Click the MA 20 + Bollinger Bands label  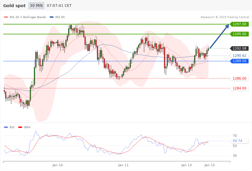[x=28, y=17]
